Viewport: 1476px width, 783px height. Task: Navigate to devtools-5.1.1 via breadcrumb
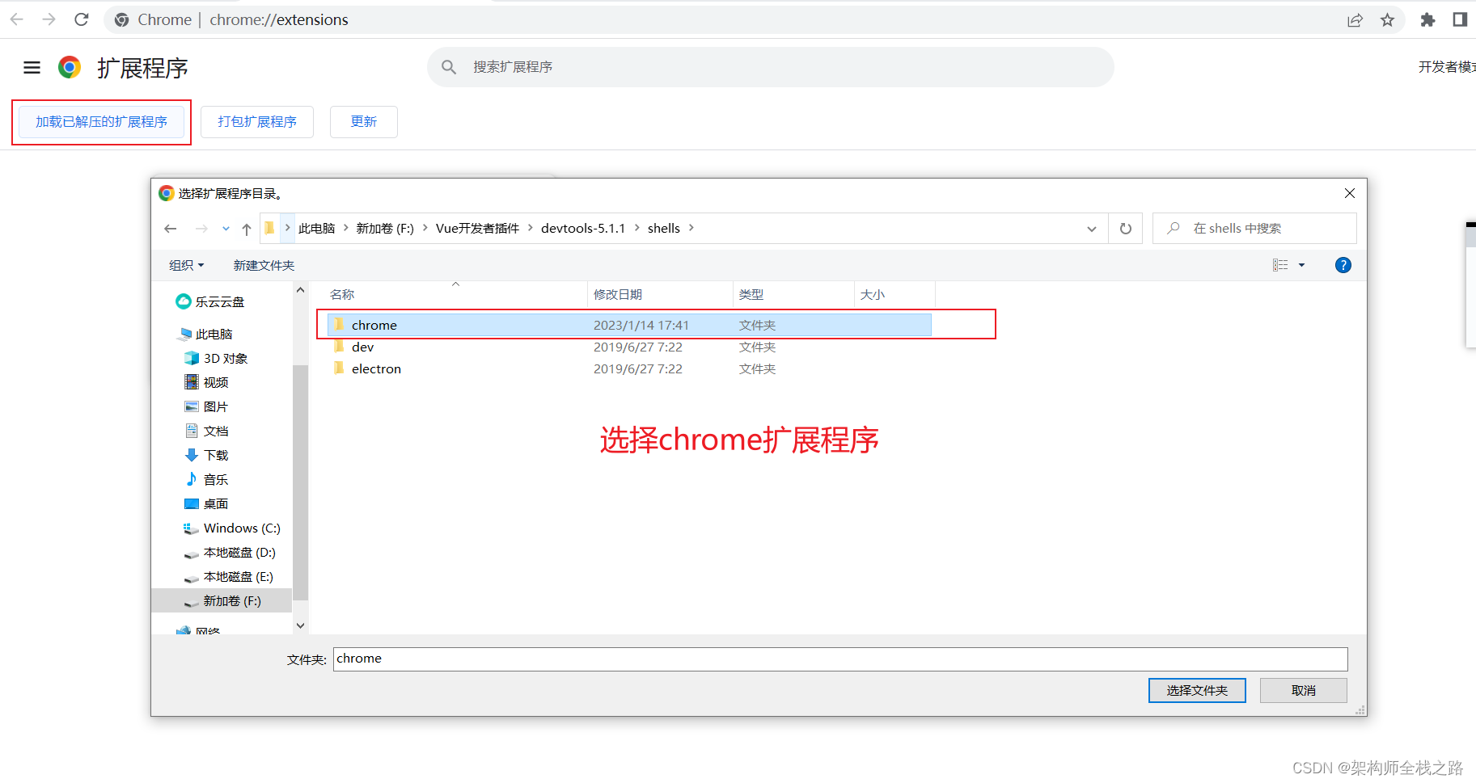584,228
